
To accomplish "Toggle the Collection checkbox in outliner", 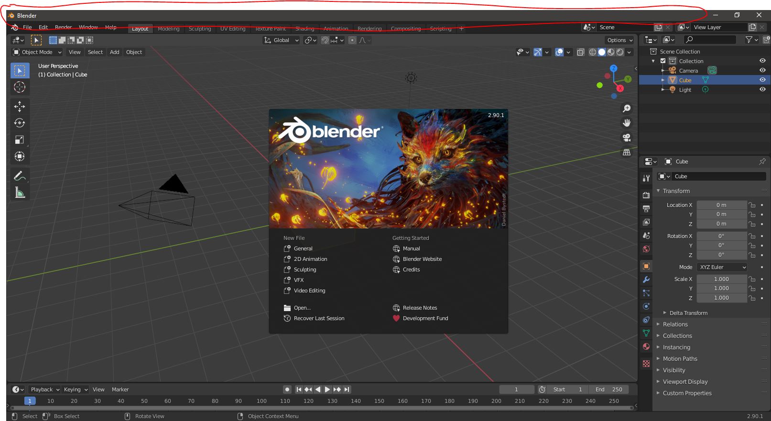I will (x=663, y=61).
